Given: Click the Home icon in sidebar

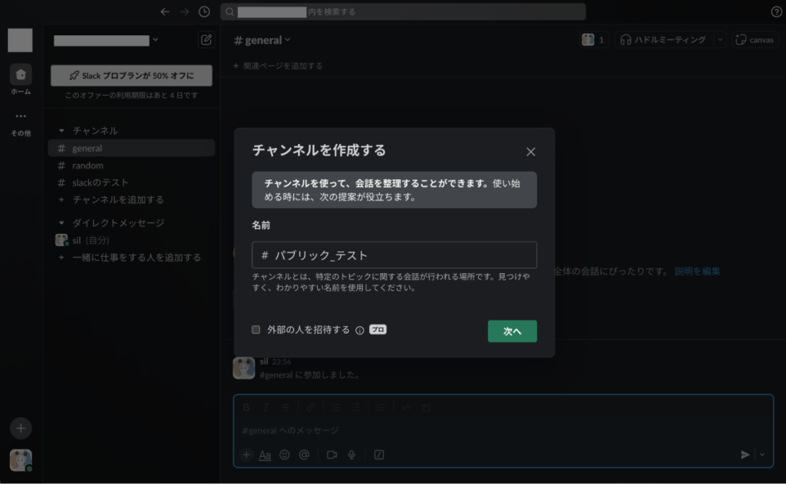Looking at the screenshot, I should (x=21, y=75).
